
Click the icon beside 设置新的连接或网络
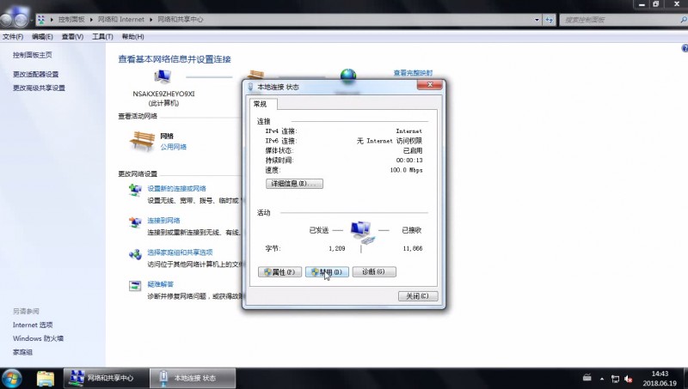(135, 190)
